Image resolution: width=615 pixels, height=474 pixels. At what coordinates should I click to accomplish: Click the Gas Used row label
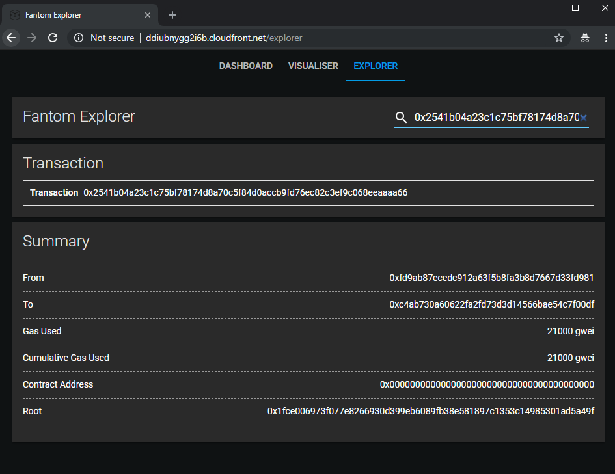click(42, 331)
